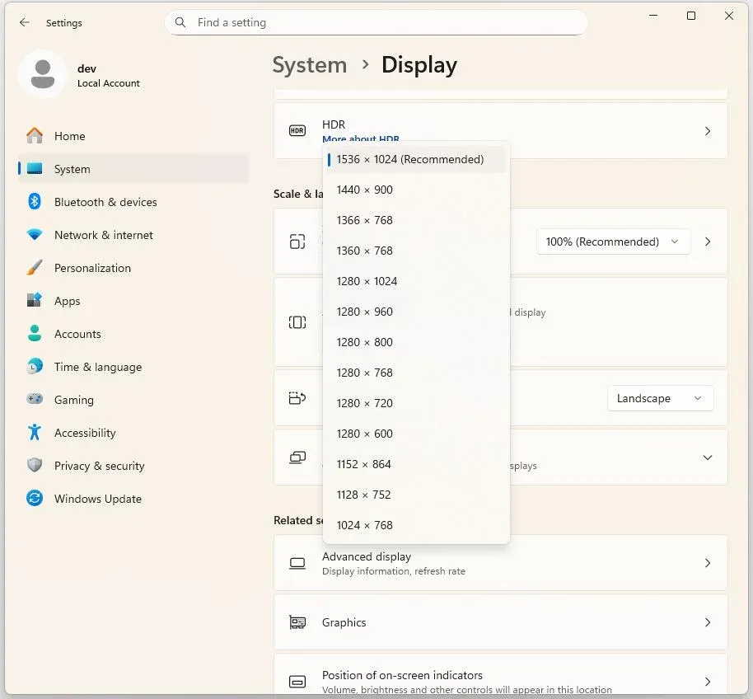Select 1024 × 768 resolution
The height and width of the screenshot is (699, 753).
click(416, 525)
